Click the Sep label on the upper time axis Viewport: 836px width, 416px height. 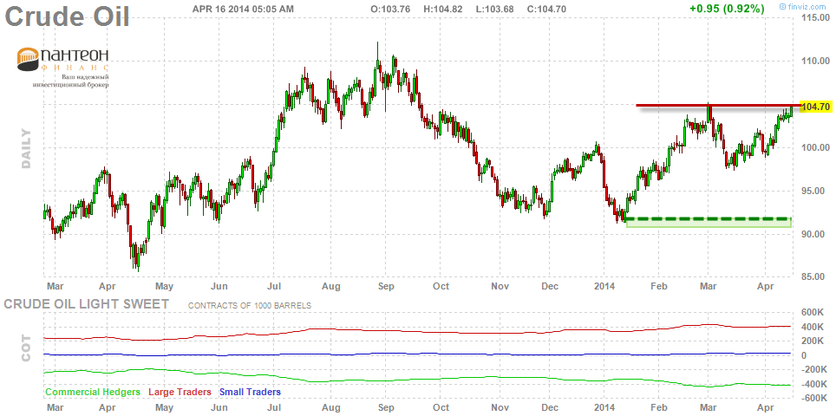pyautogui.click(x=386, y=284)
